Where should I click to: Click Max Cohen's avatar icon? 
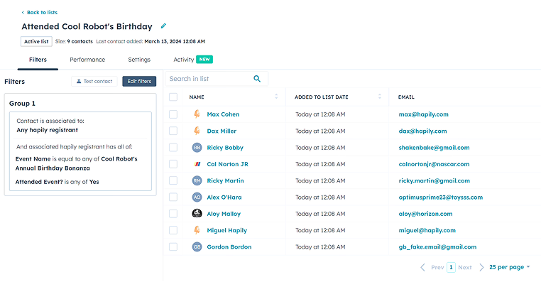pyautogui.click(x=197, y=114)
